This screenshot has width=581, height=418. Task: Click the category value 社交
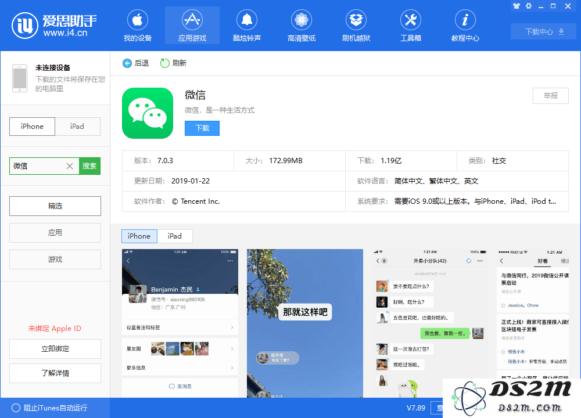(x=498, y=161)
